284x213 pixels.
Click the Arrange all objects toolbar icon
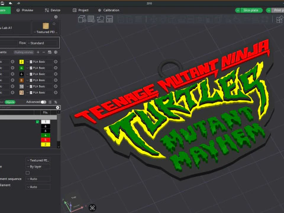[x=109, y=19]
